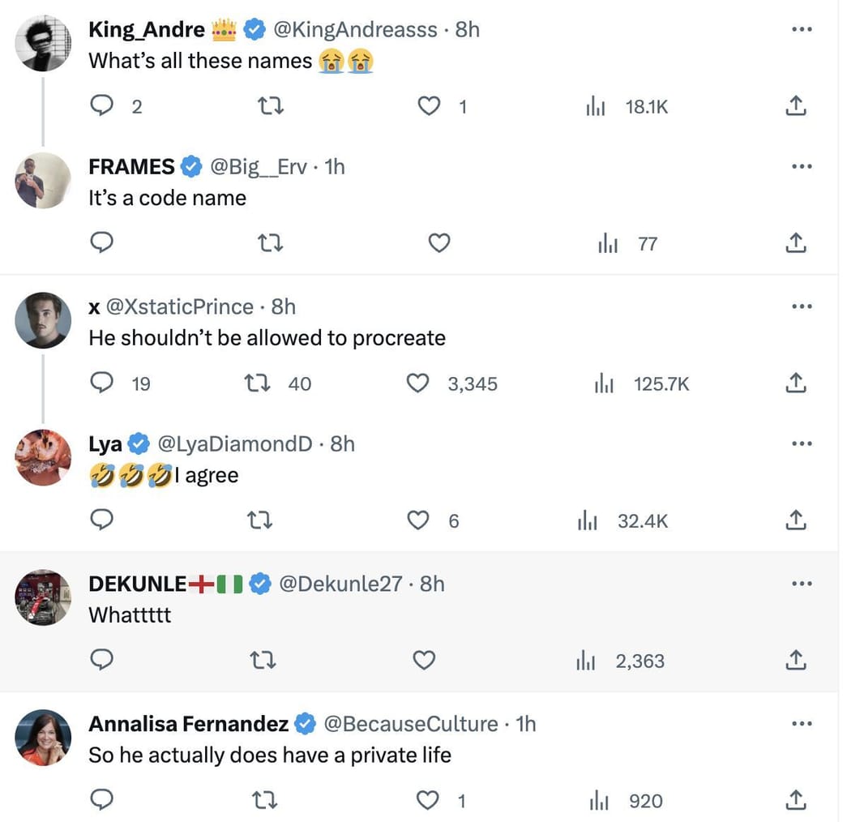Viewport: 847px width, 822px height.
Task: Open more options on Annalisa Fernandez's tweet
Action: [x=802, y=723]
